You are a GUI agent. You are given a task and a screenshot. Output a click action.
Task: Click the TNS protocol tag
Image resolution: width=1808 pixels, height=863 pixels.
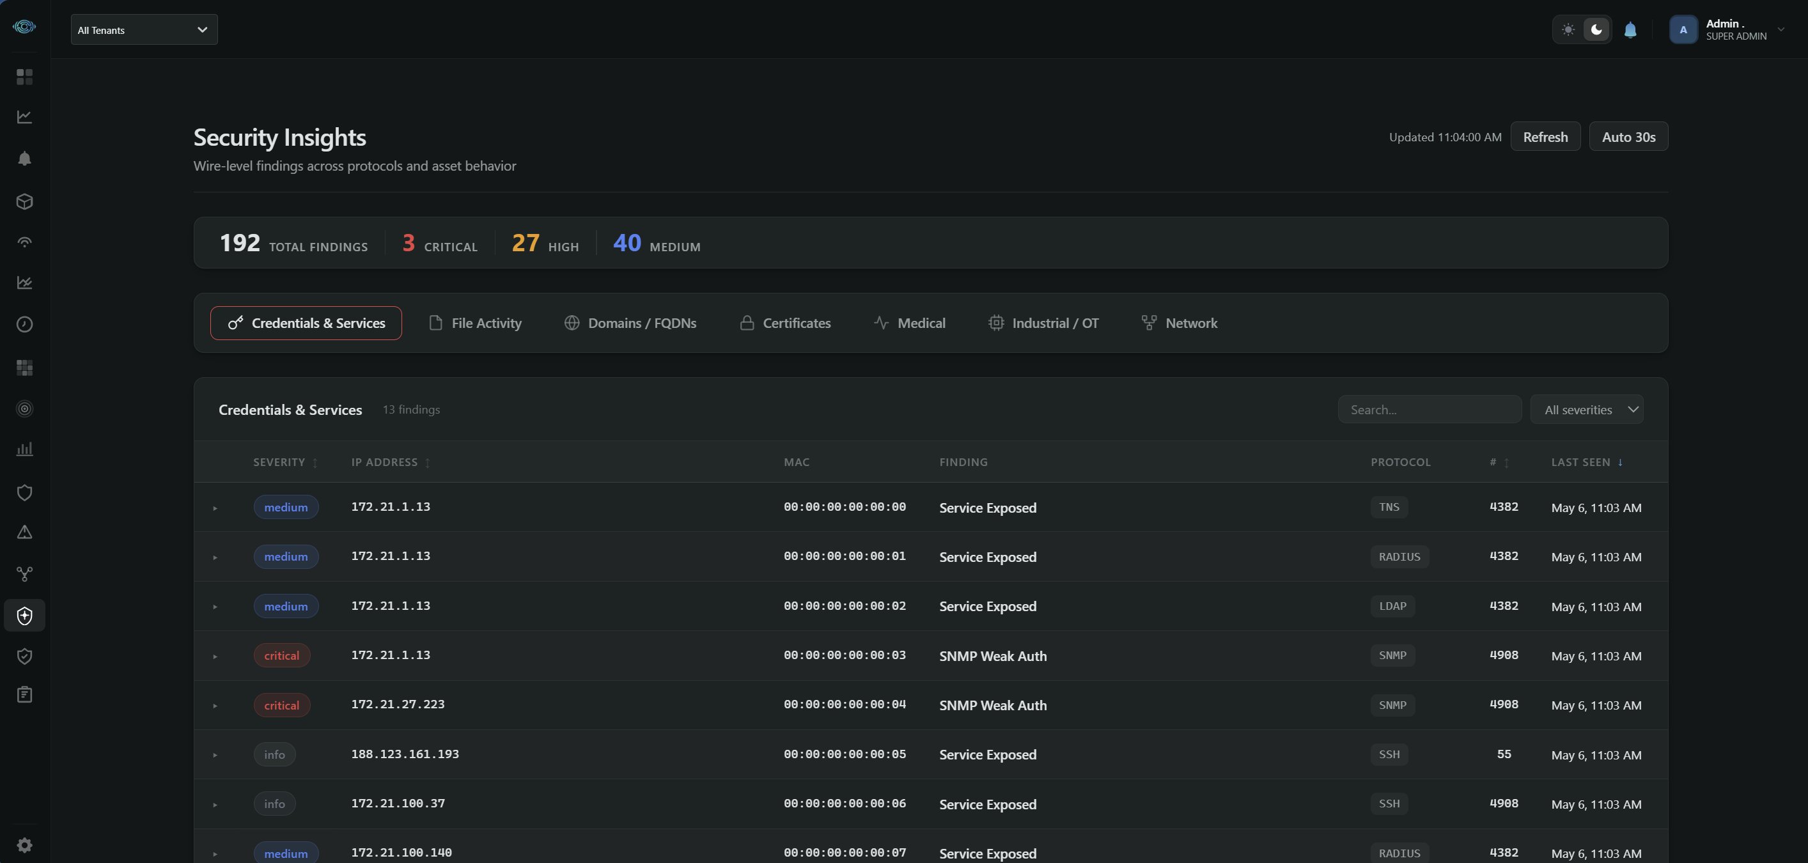tap(1389, 508)
